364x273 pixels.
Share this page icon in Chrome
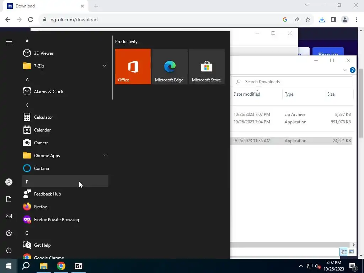pyautogui.click(x=296, y=20)
